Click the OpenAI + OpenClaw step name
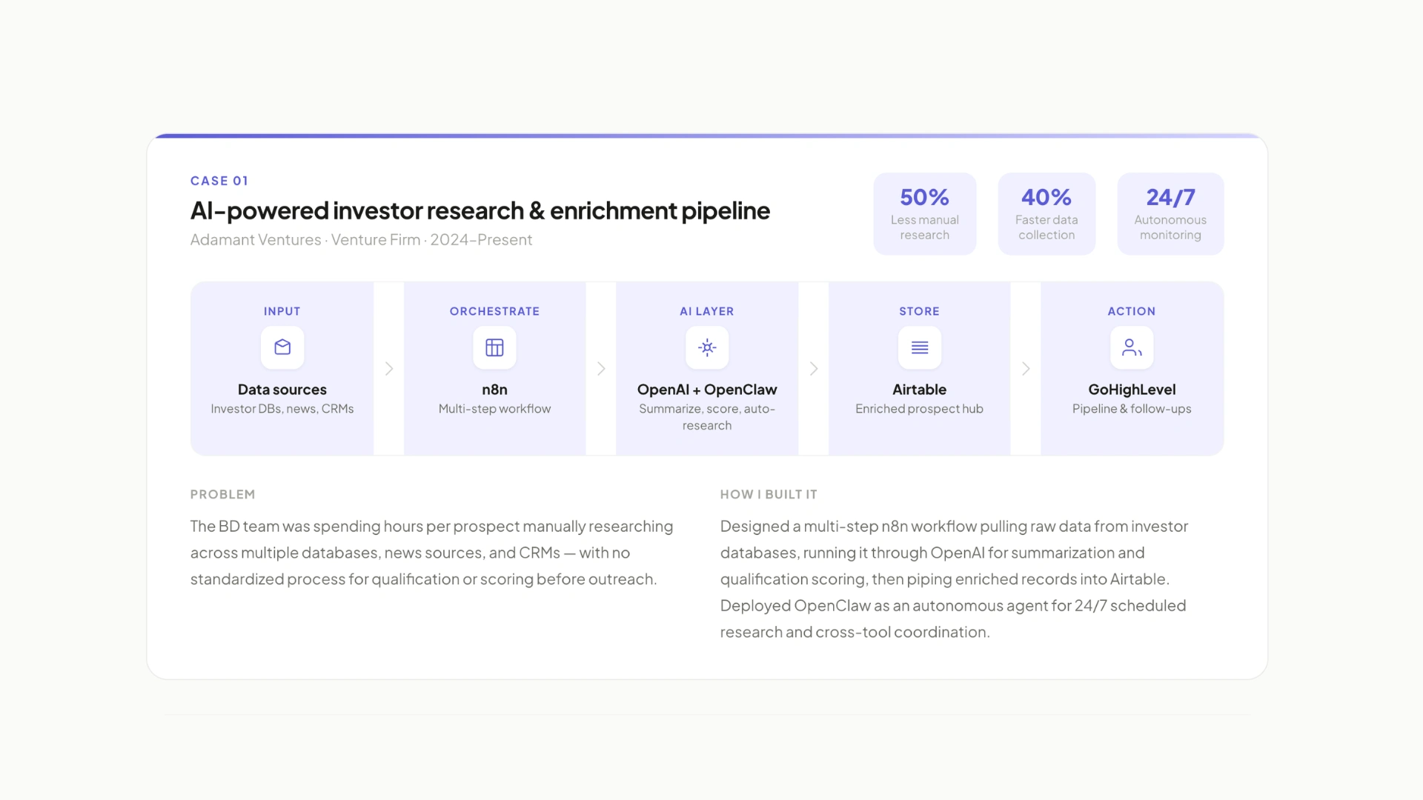Viewport: 1423px width, 800px height. click(x=707, y=390)
